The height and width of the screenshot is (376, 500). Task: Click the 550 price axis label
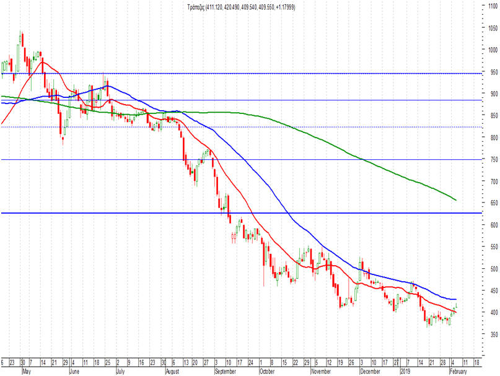pos(494,247)
